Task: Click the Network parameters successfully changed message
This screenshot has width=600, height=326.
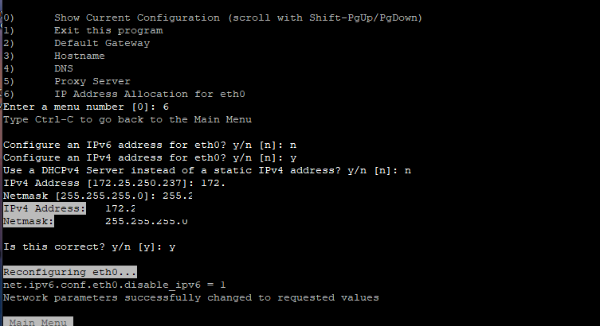Action: pos(191,297)
